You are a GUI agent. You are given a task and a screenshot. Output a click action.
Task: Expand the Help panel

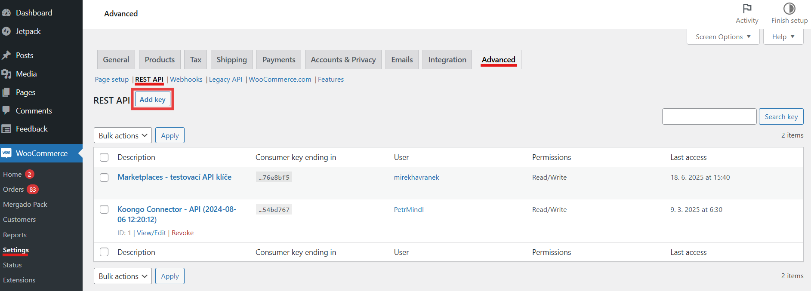point(783,37)
